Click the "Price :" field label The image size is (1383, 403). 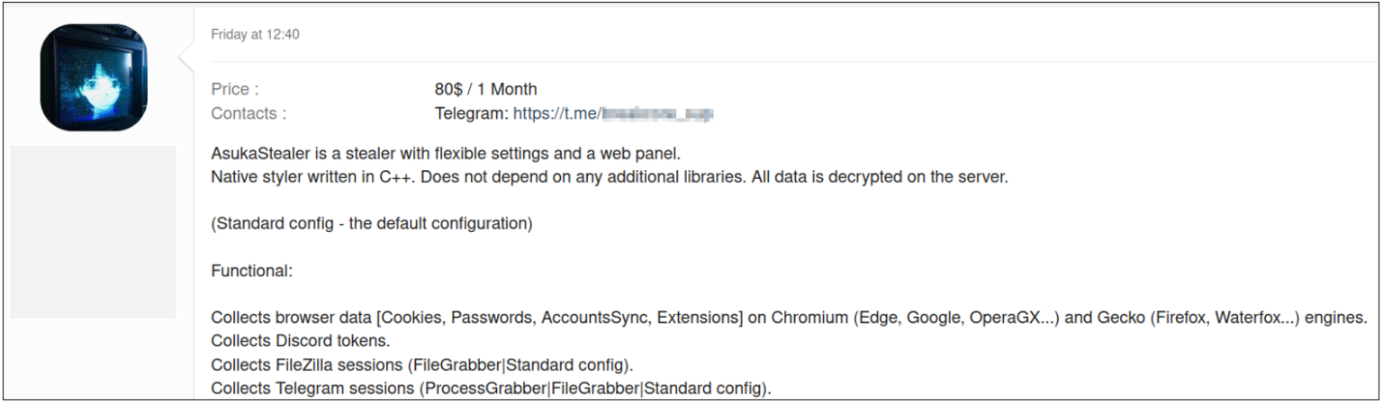235,89
